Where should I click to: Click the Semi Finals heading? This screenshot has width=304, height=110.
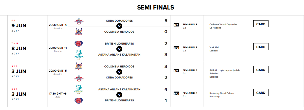(x=155, y=7)
